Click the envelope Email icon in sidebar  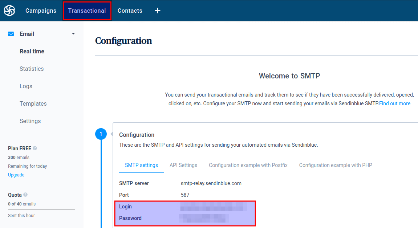coord(11,34)
